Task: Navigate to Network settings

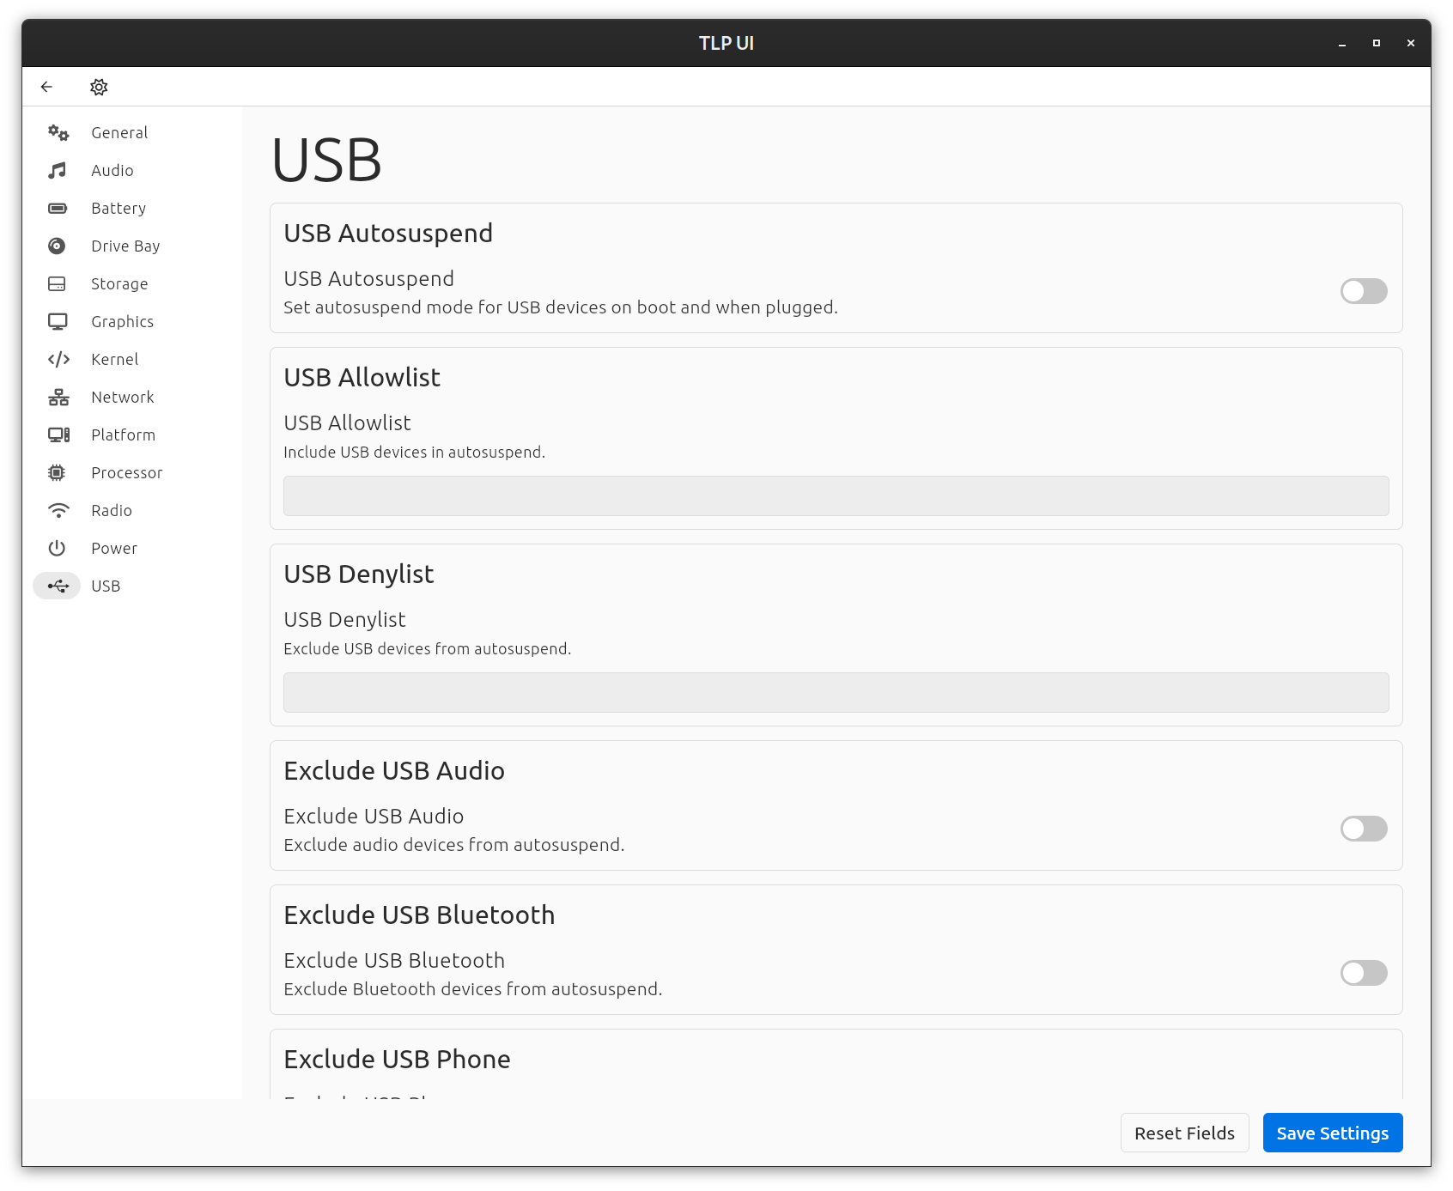Action: click(123, 397)
